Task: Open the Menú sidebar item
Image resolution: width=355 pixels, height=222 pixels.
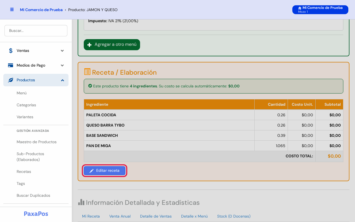Action: 22,93
